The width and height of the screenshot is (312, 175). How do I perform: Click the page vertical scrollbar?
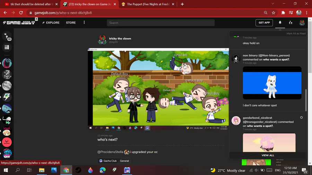(310, 48)
